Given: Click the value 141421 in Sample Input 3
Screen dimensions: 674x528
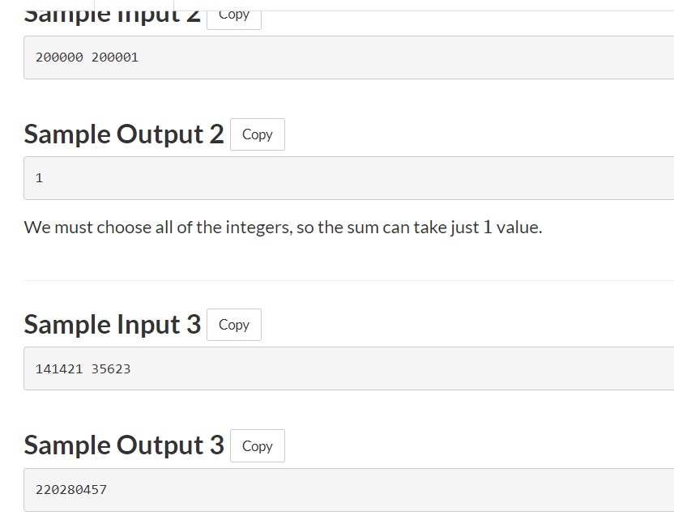Looking at the screenshot, I should (59, 369).
